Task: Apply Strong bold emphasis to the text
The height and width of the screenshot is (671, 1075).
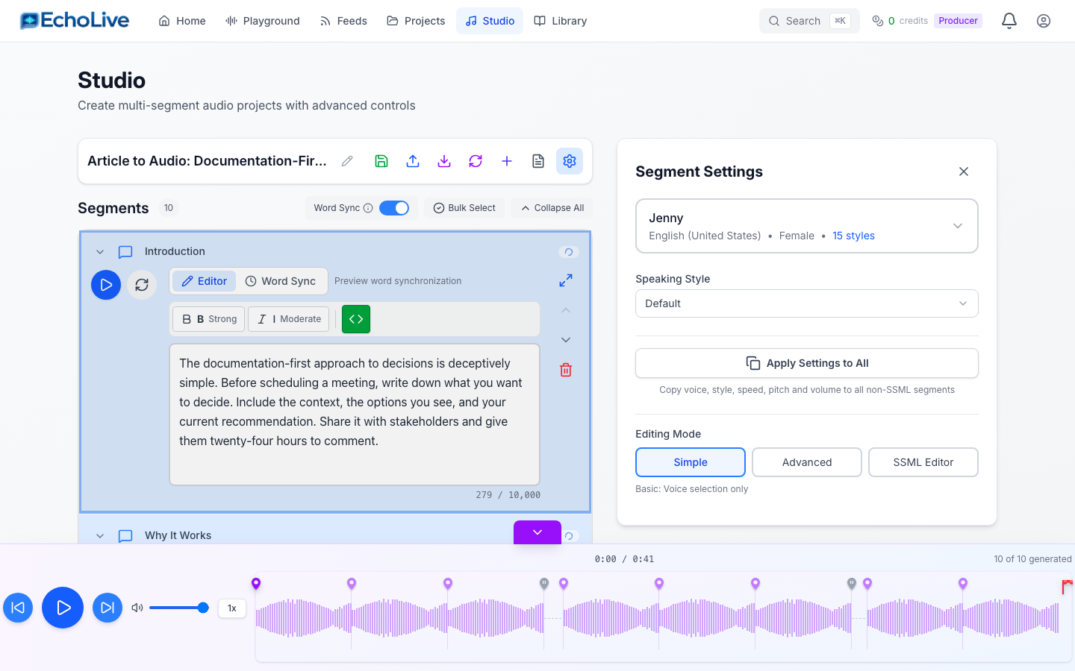Action: click(x=208, y=319)
